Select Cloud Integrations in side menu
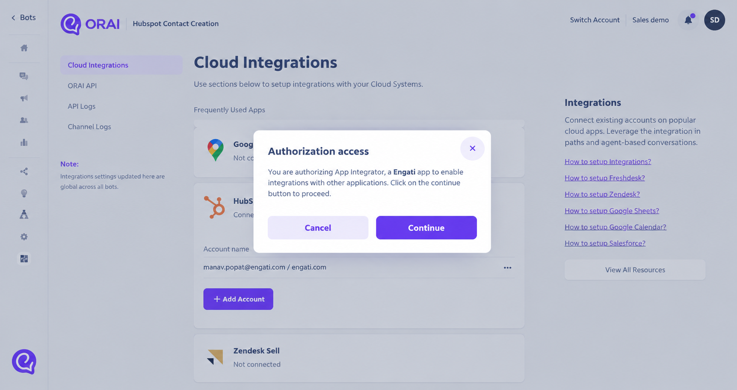 121,65
